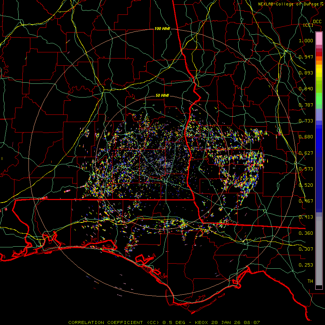Click the 0.413 scale label
325x325 pixels.
(306, 217)
